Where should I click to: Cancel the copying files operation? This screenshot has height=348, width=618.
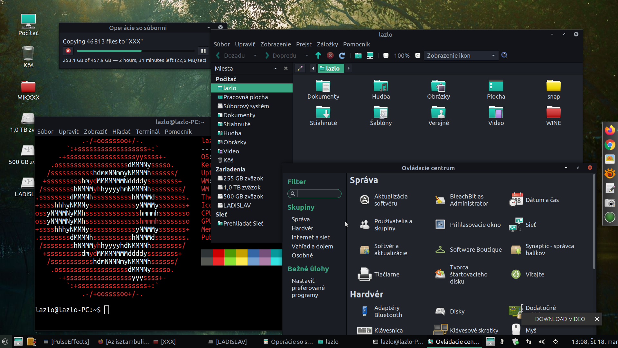click(x=68, y=51)
